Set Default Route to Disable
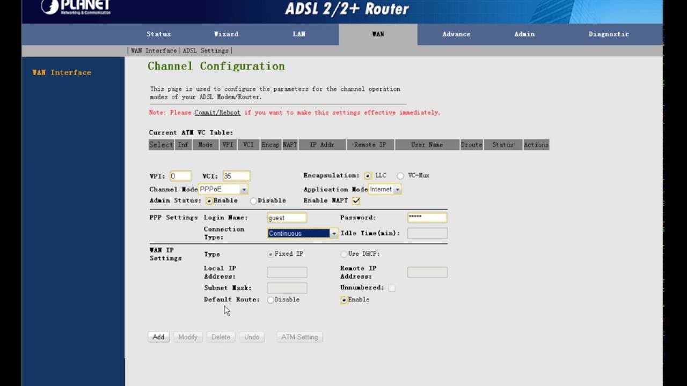This screenshot has width=687, height=386. (x=271, y=300)
